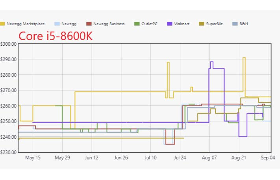The image size is (280, 180).
Task: Click the Core i5-8600K chart title
Action: tap(55, 36)
